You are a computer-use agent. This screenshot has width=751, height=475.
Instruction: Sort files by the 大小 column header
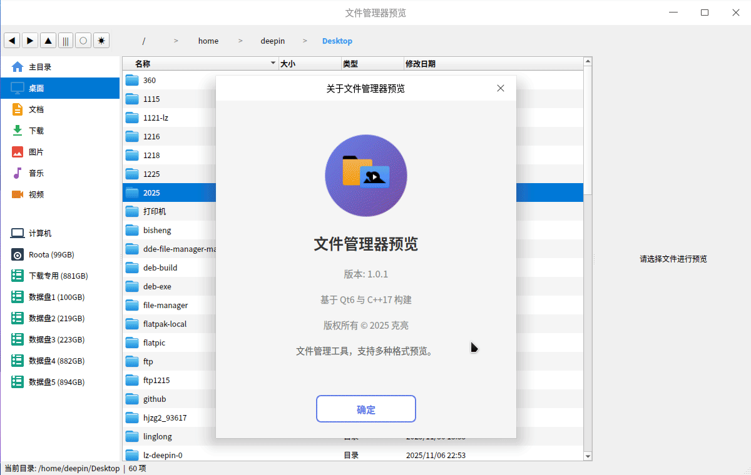310,64
